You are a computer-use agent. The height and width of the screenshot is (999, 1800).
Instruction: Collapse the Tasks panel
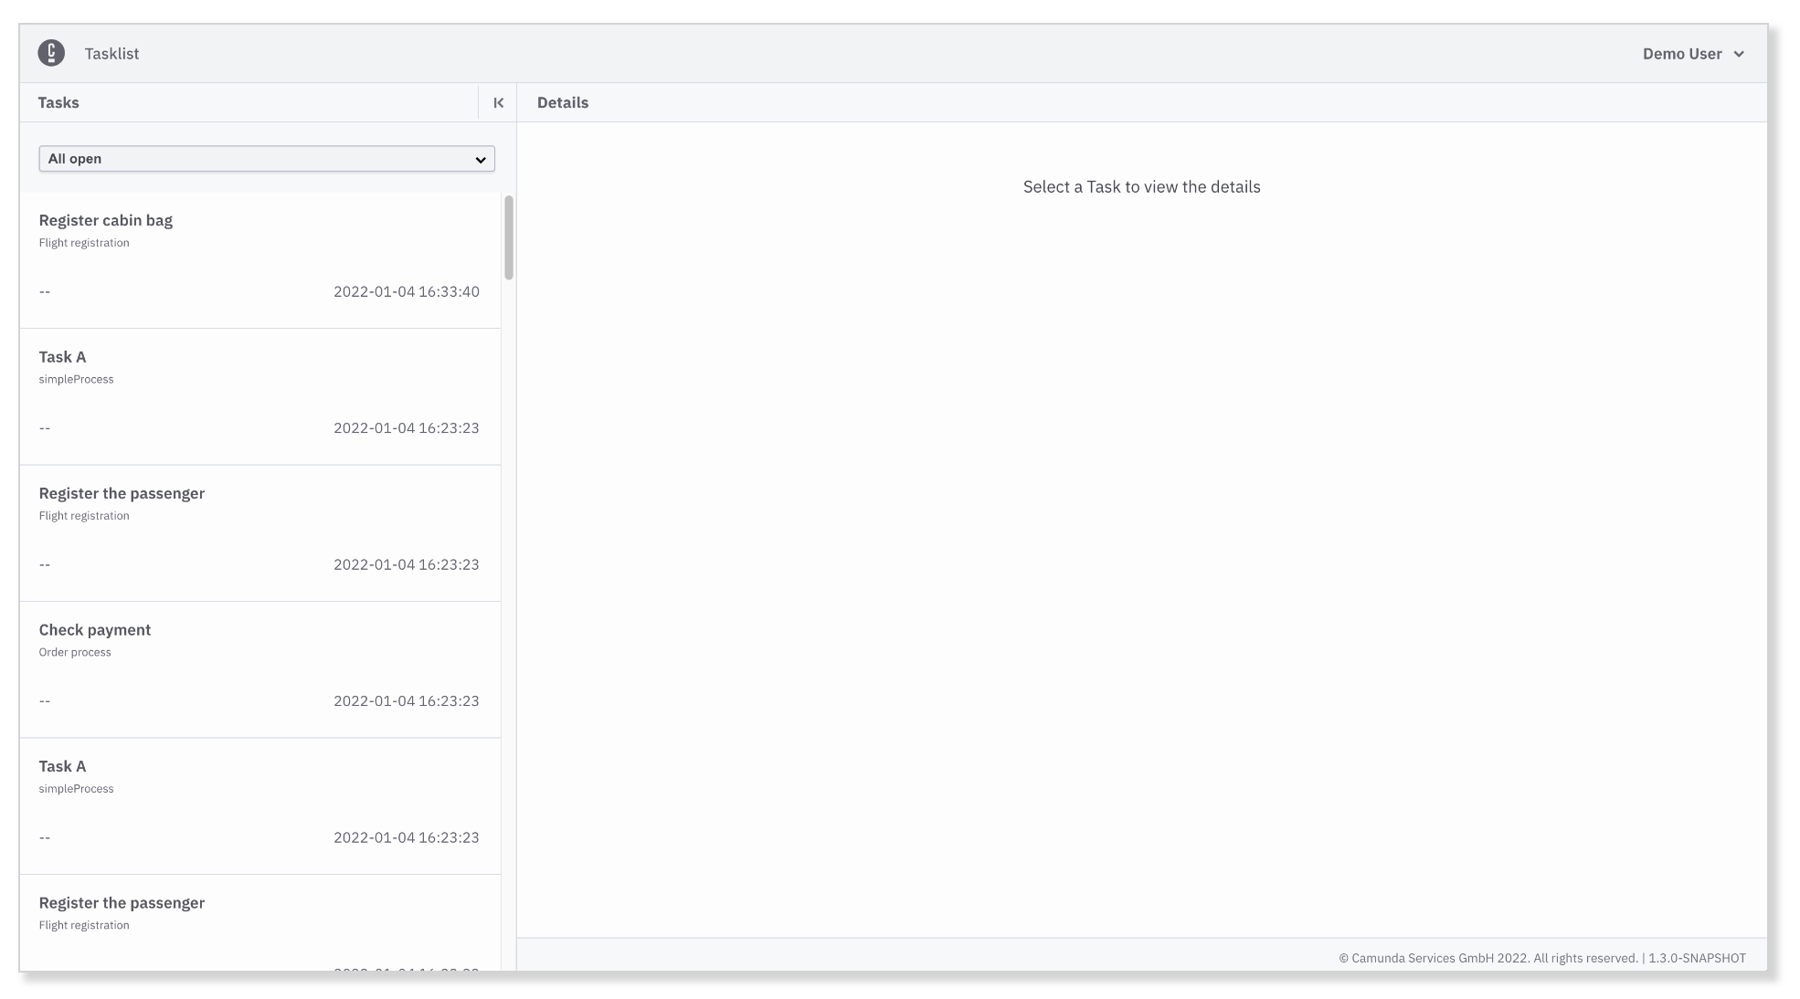click(498, 102)
